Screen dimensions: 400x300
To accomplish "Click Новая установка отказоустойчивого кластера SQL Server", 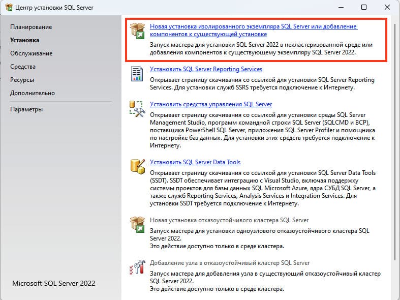I will (x=229, y=220).
